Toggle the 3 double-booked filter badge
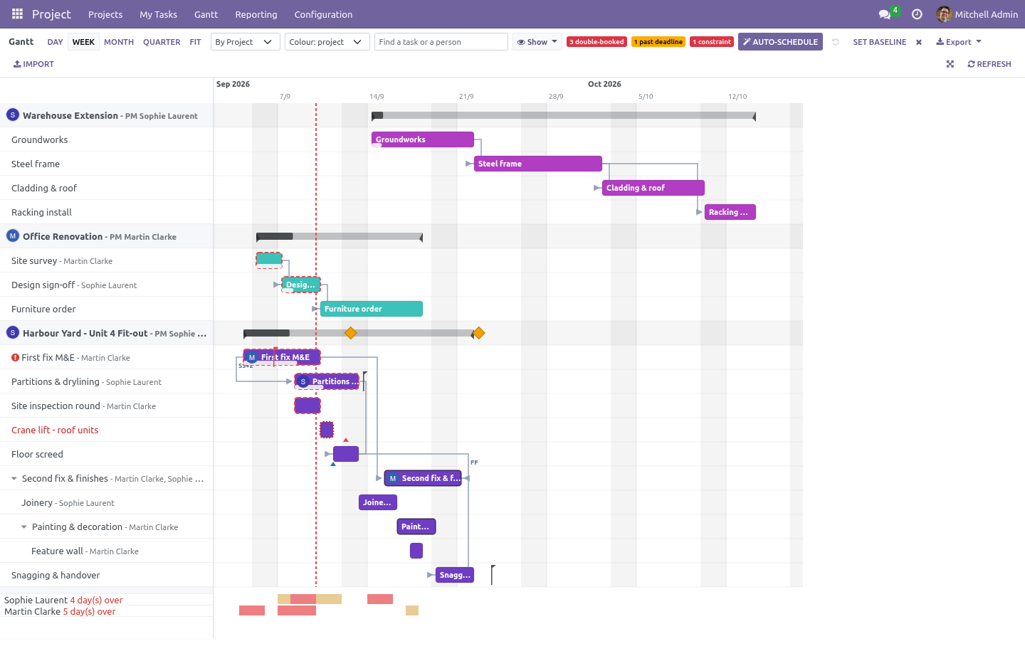Viewport: 1025px width, 656px height. pyautogui.click(x=596, y=42)
